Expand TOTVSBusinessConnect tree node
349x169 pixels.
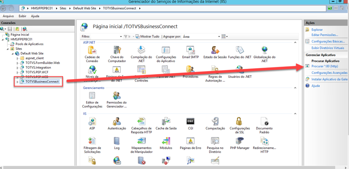pos(18,82)
